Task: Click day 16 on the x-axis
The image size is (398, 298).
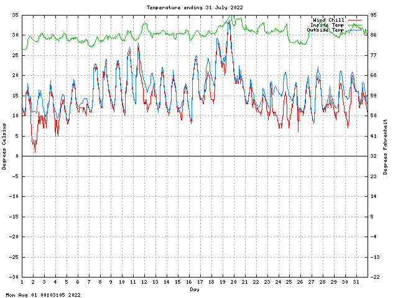Action: tap(188, 282)
